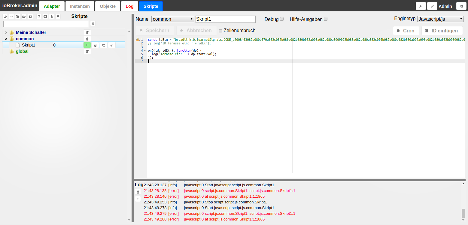Enable the Debug checkbox
468x225 pixels.
282,19
